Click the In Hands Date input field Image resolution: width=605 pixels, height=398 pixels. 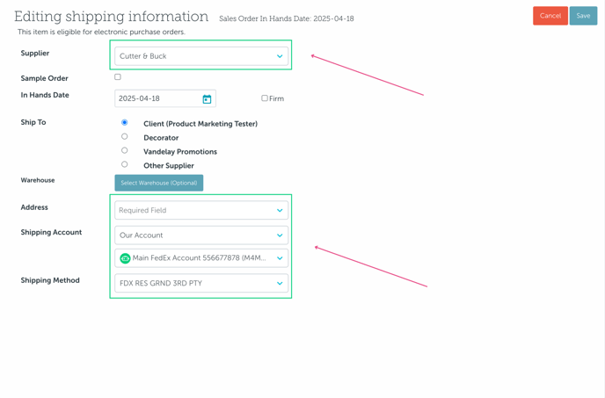(158, 99)
